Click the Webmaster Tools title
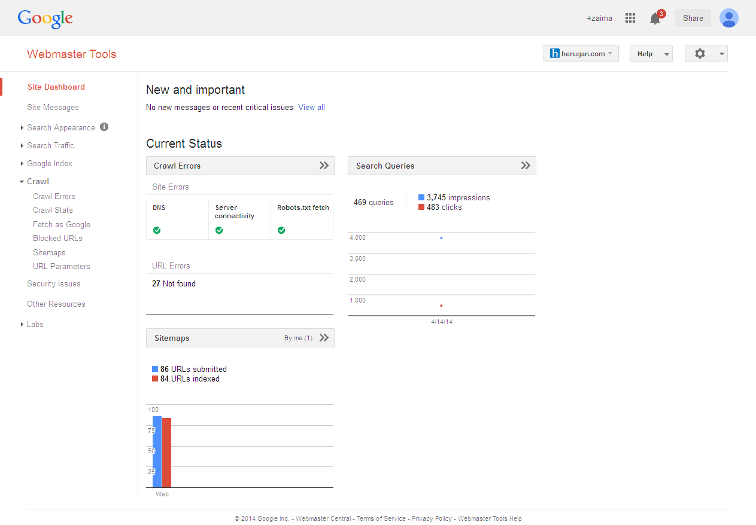 (72, 54)
